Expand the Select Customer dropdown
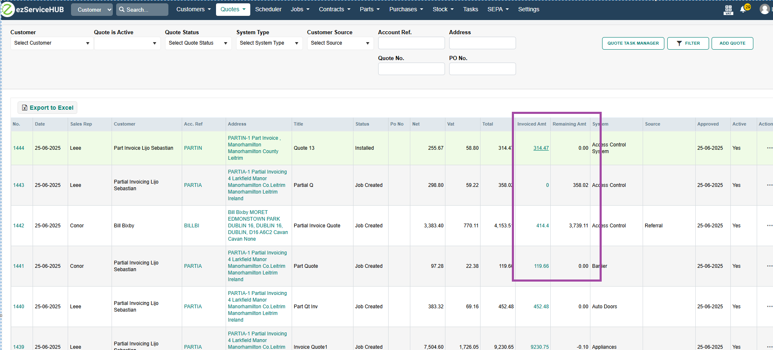The image size is (773, 350). click(52, 43)
